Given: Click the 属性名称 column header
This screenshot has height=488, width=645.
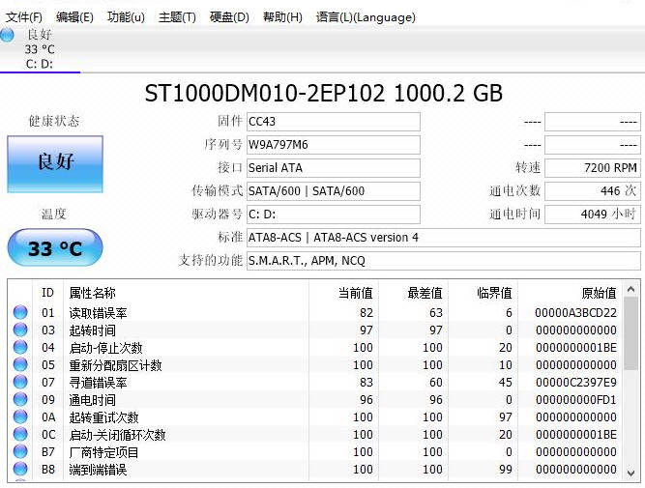Looking at the screenshot, I should pyautogui.click(x=92, y=293).
